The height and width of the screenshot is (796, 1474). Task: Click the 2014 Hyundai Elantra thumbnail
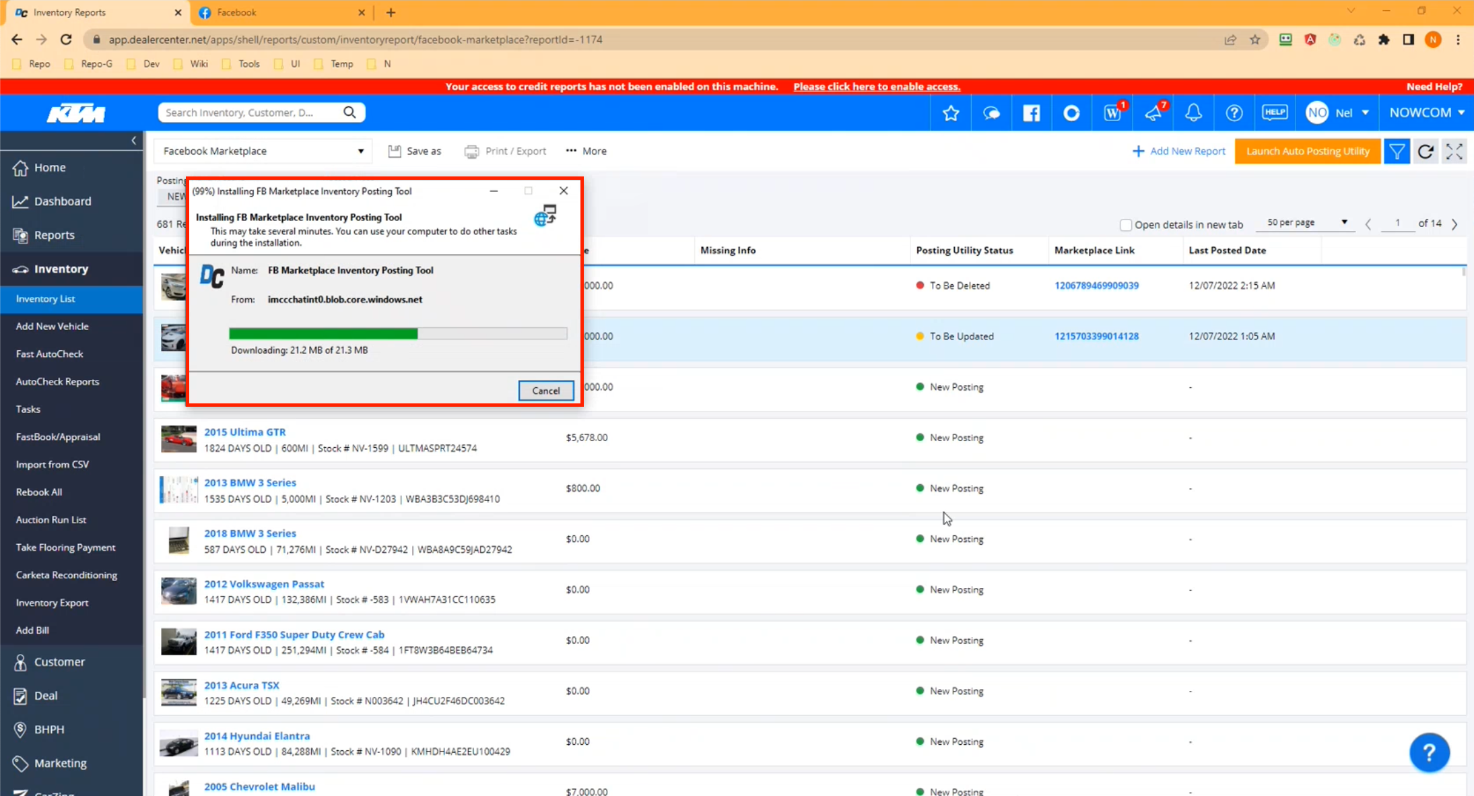point(178,743)
